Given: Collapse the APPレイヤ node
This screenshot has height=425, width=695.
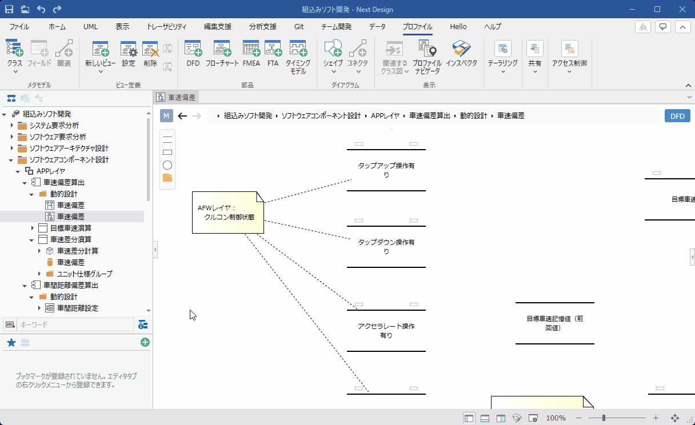Looking at the screenshot, I should click(x=18, y=171).
